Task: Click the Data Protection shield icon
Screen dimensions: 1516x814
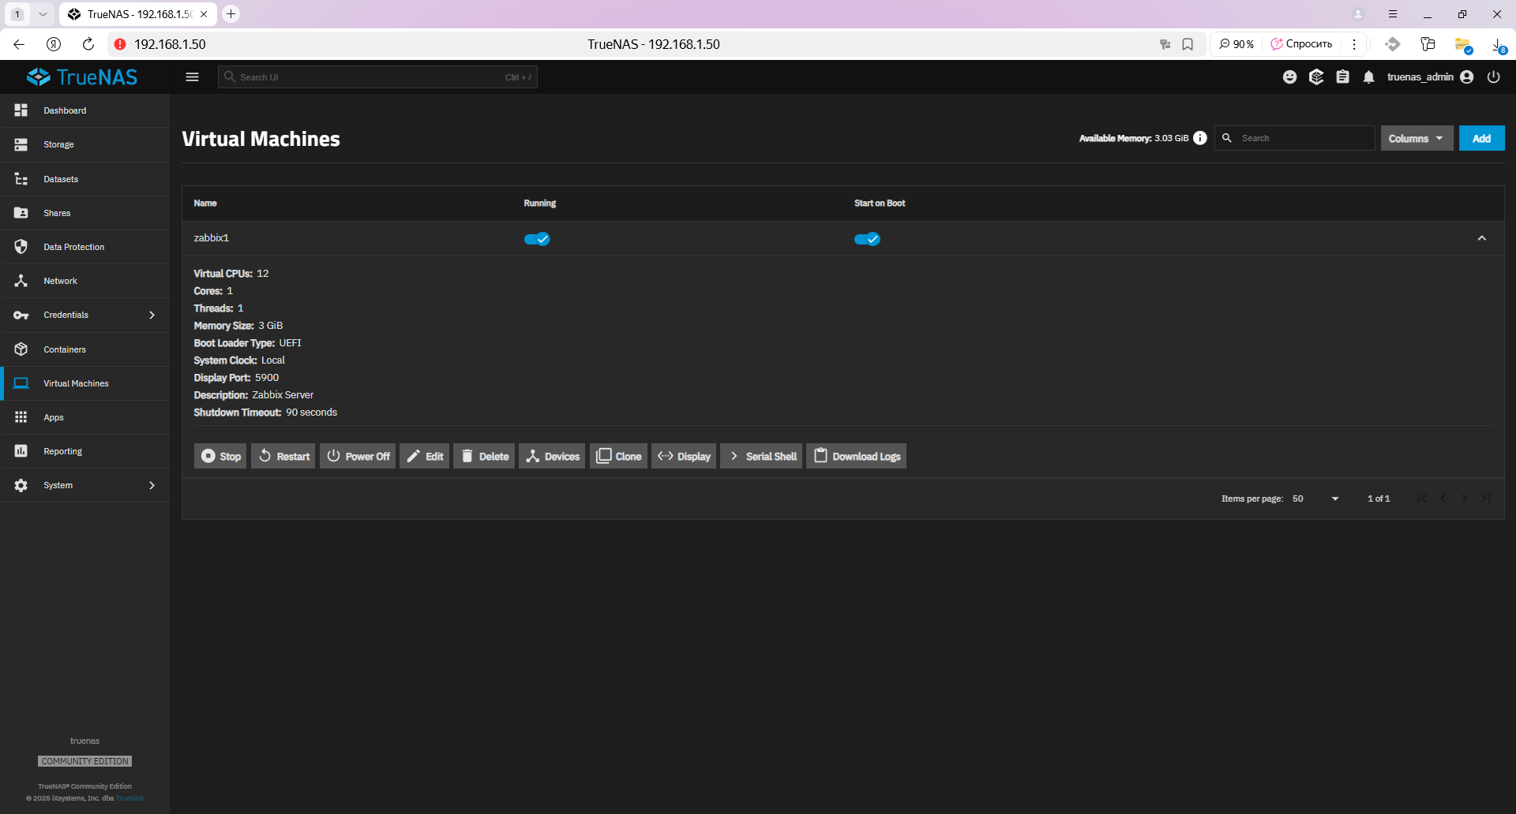Action: (21, 247)
